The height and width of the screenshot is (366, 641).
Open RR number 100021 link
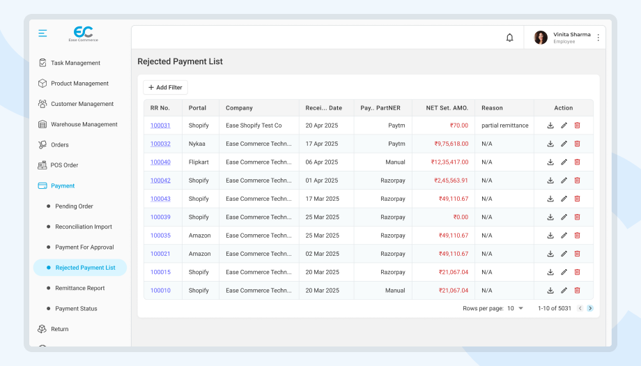[160, 254]
